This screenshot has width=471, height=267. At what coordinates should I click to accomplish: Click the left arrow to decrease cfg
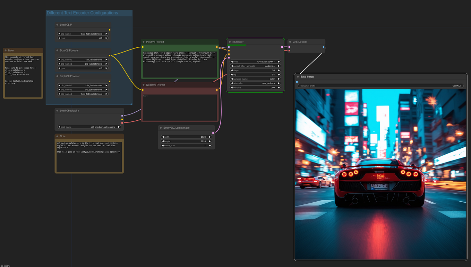232,74
